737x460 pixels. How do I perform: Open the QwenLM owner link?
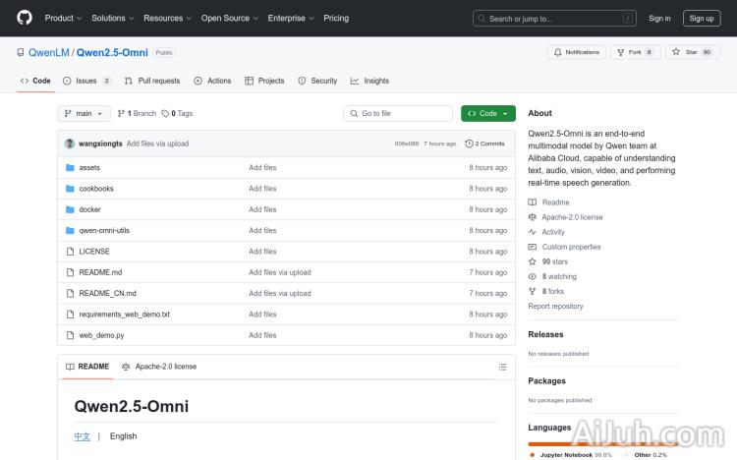coord(49,52)
